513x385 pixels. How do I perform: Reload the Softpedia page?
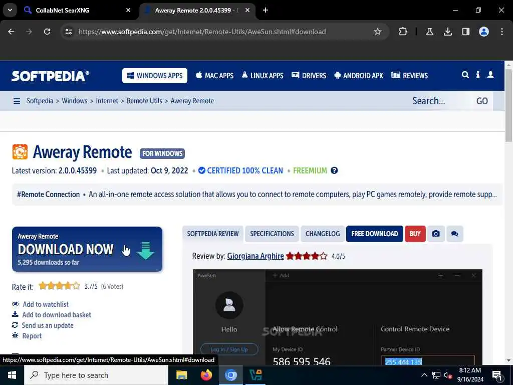pyautogui.click(x=47, y=32)
